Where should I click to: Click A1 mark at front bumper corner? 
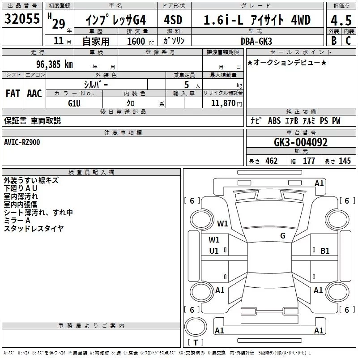tap(319, 183)
